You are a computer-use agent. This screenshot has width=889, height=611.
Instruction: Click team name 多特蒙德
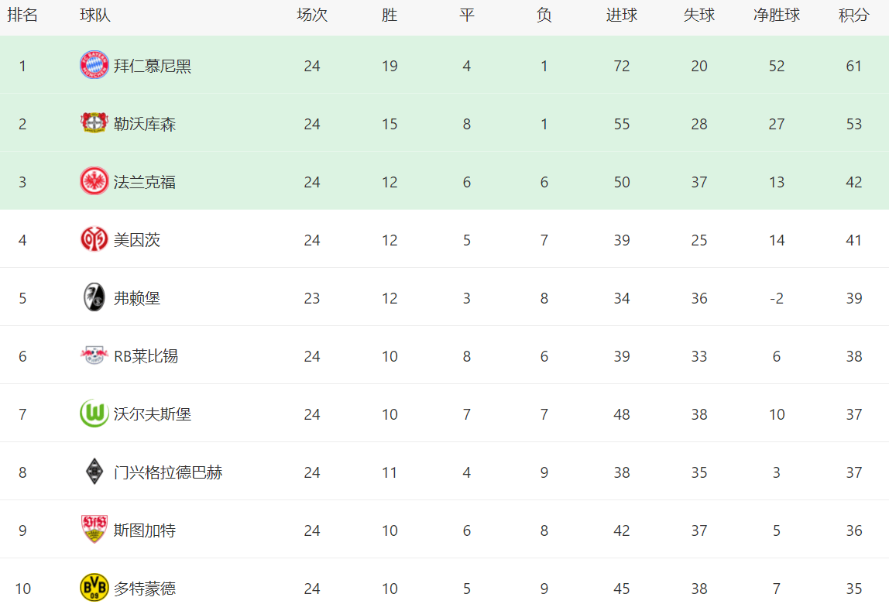coord(145,589)
